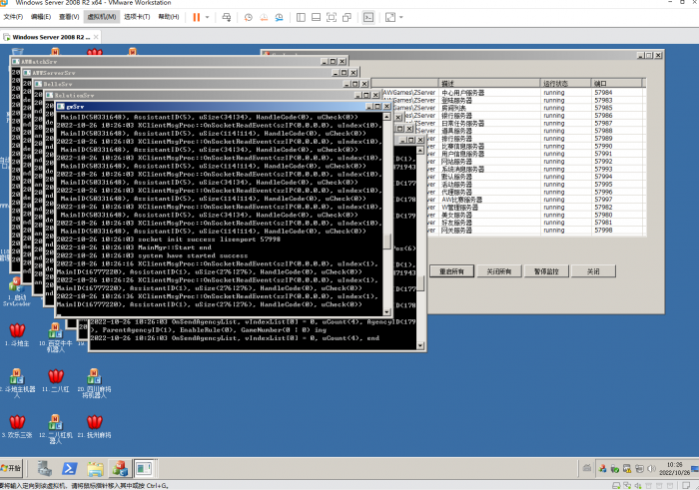The height and width of the screenshot is (490, 699).
Task: Click the 关闭所有 button
Action: click(x=499, y=271)
